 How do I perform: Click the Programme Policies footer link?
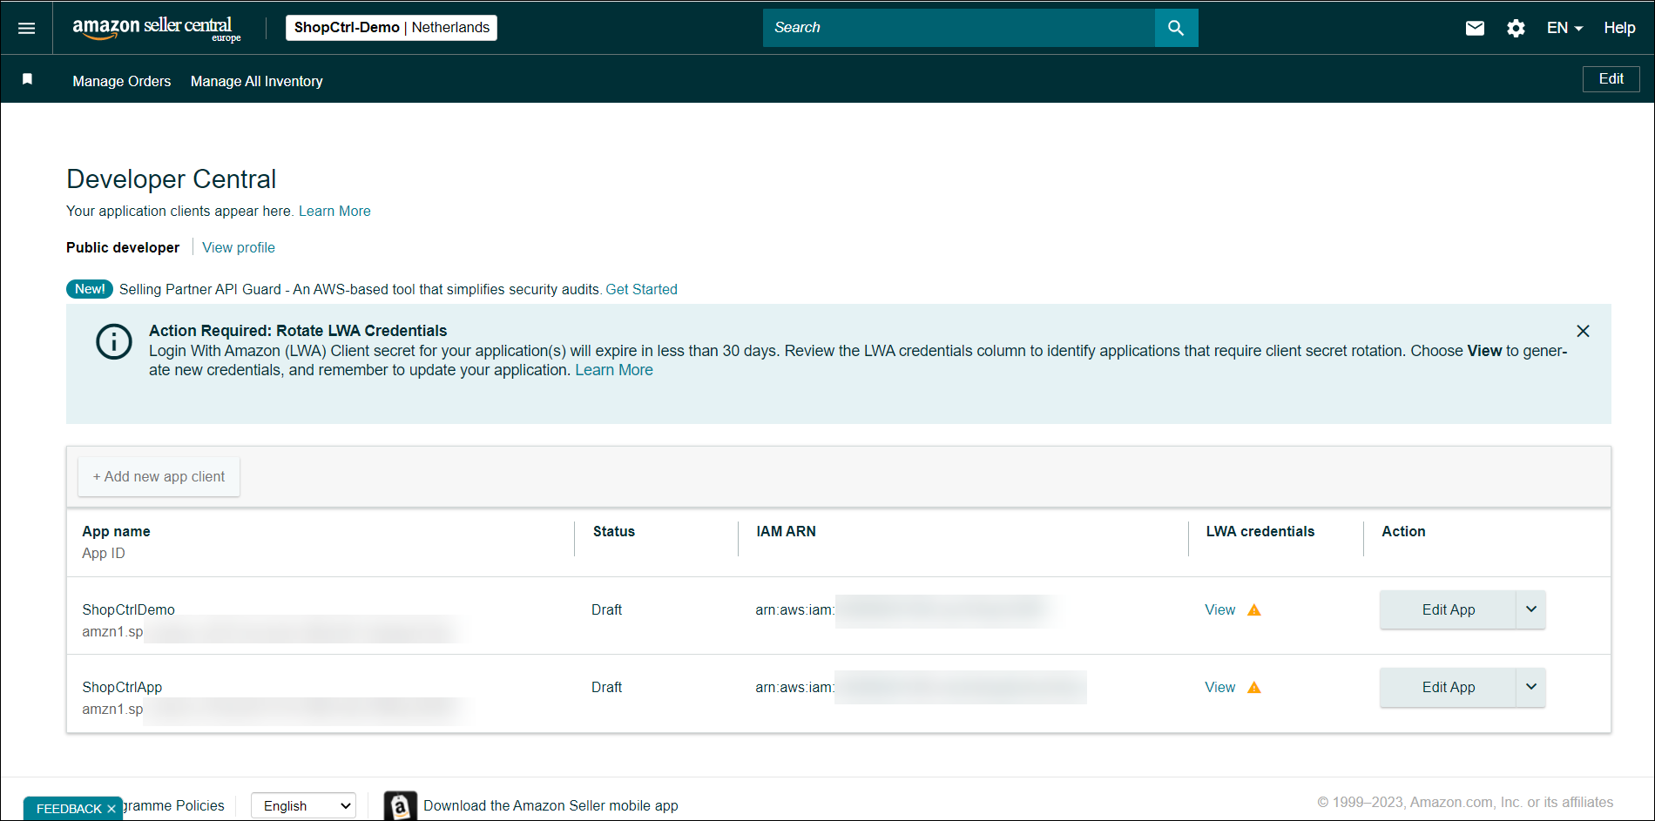click(174, 805)
